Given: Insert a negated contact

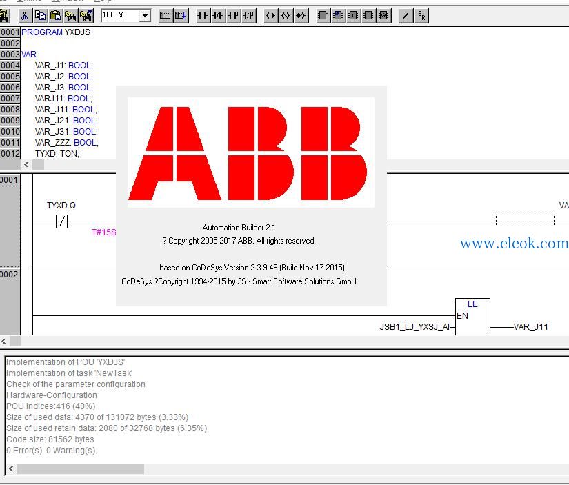Looking at the screenshot, I should pos(217,15).
